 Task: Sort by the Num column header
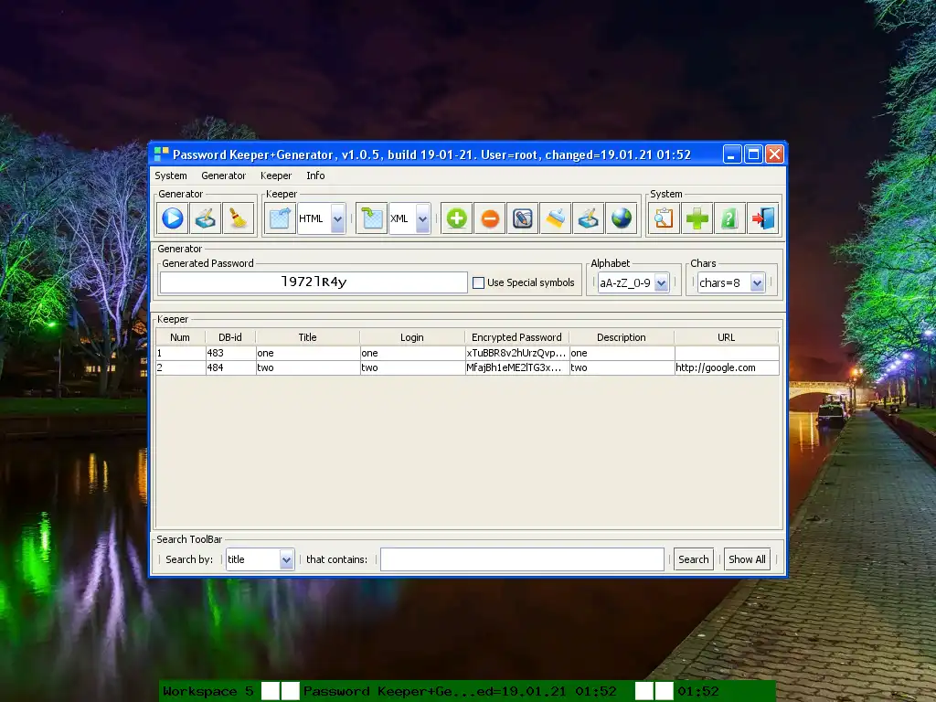[180, 337]
